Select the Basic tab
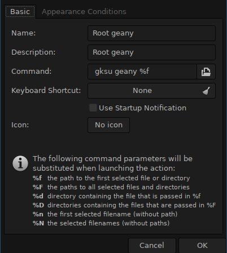 20,12
